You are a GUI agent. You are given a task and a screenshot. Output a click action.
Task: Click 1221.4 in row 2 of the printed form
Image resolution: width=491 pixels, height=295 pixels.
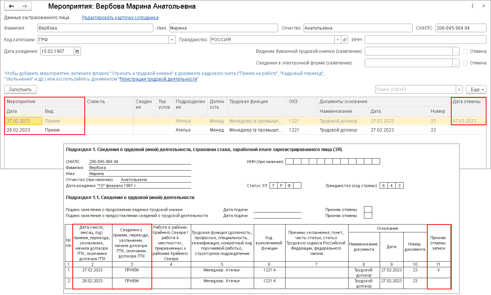(269, 281)
